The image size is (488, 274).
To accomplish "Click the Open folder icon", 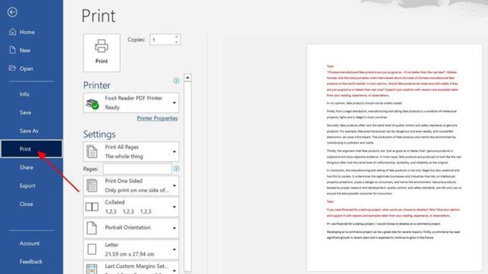I will [12, 68].
